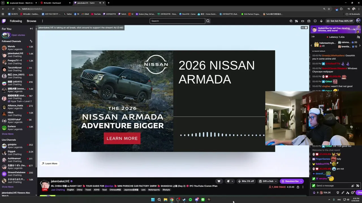
Task: Open the three-dot more menu in top nav
Action: click(42, 21)
